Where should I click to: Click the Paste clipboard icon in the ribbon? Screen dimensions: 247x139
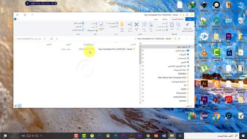(x=172, y=25)
